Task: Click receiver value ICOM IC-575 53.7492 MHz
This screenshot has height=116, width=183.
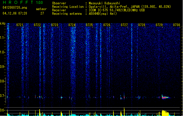Action: coord(117,10)
